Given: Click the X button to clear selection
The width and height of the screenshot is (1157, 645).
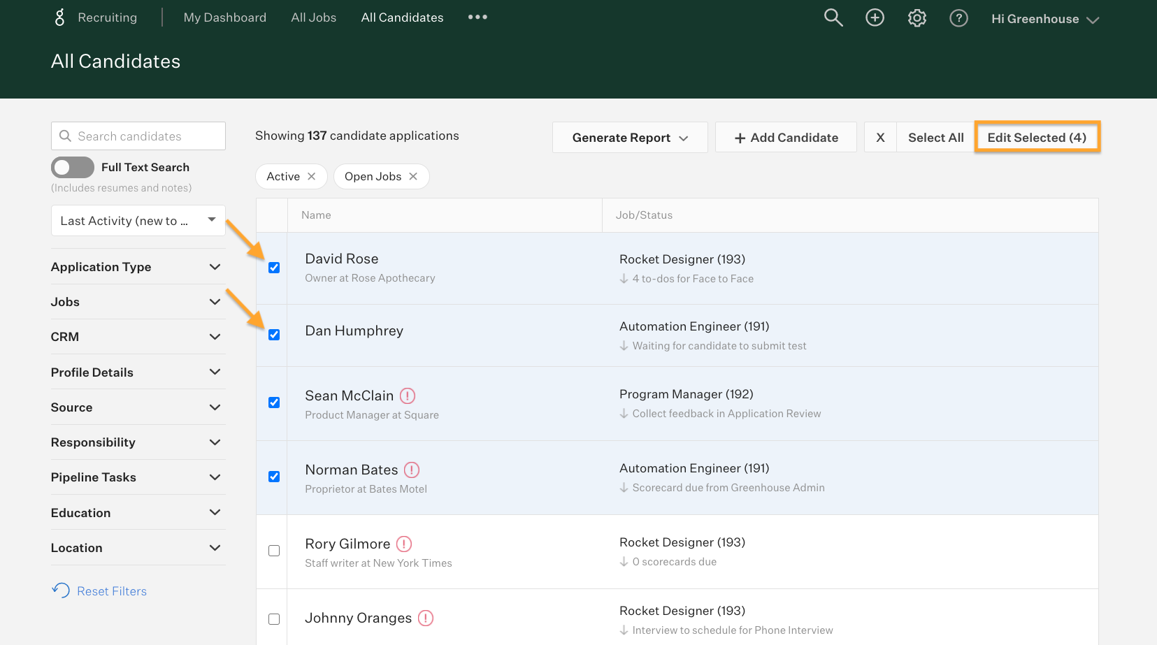Looking at the screenshot, I should pos(880,138).
